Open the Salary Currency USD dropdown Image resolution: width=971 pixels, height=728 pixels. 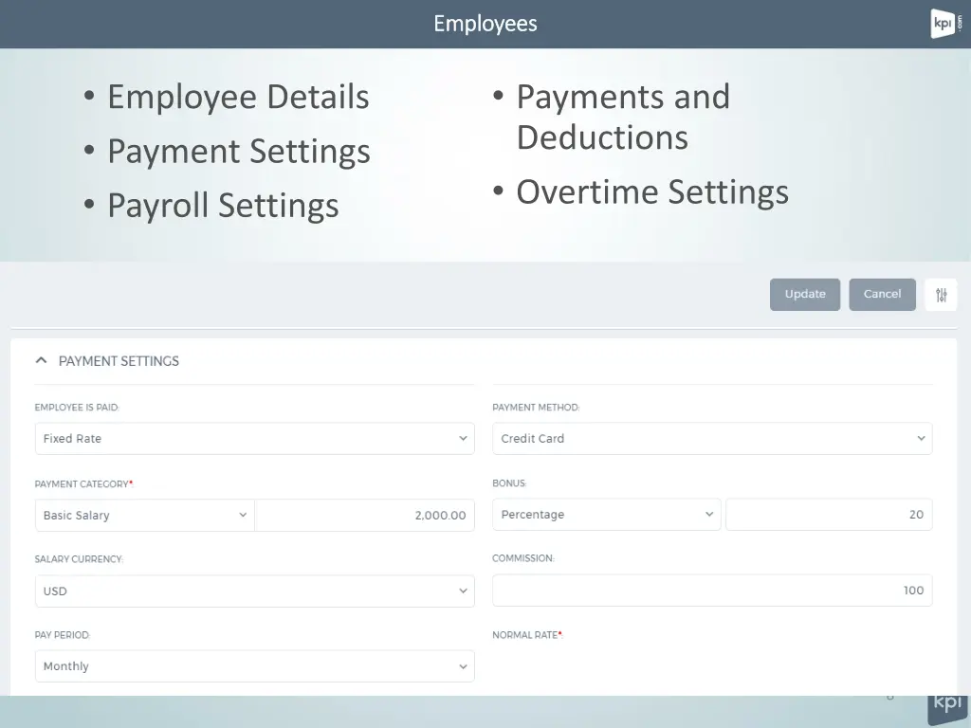coord(254,591)
